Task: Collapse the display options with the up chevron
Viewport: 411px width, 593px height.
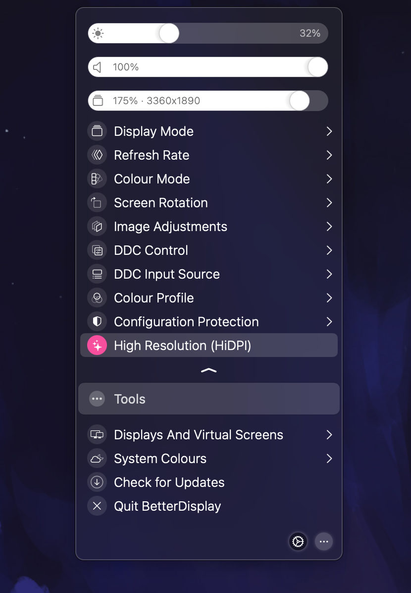Action: [x=209, y=370]
